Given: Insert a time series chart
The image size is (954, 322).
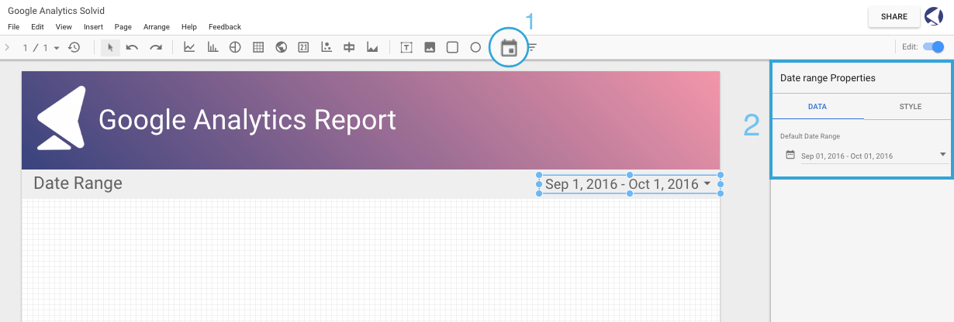Looking at the screenshot, I should point(189,47).
